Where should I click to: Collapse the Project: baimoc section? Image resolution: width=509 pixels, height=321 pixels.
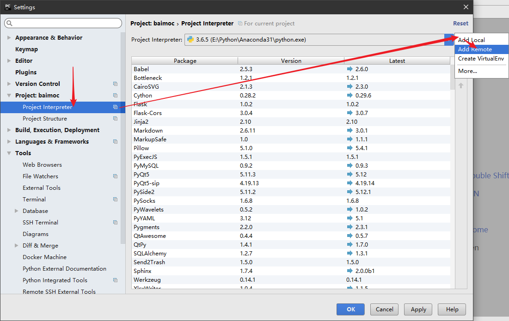tap(9, 95)
